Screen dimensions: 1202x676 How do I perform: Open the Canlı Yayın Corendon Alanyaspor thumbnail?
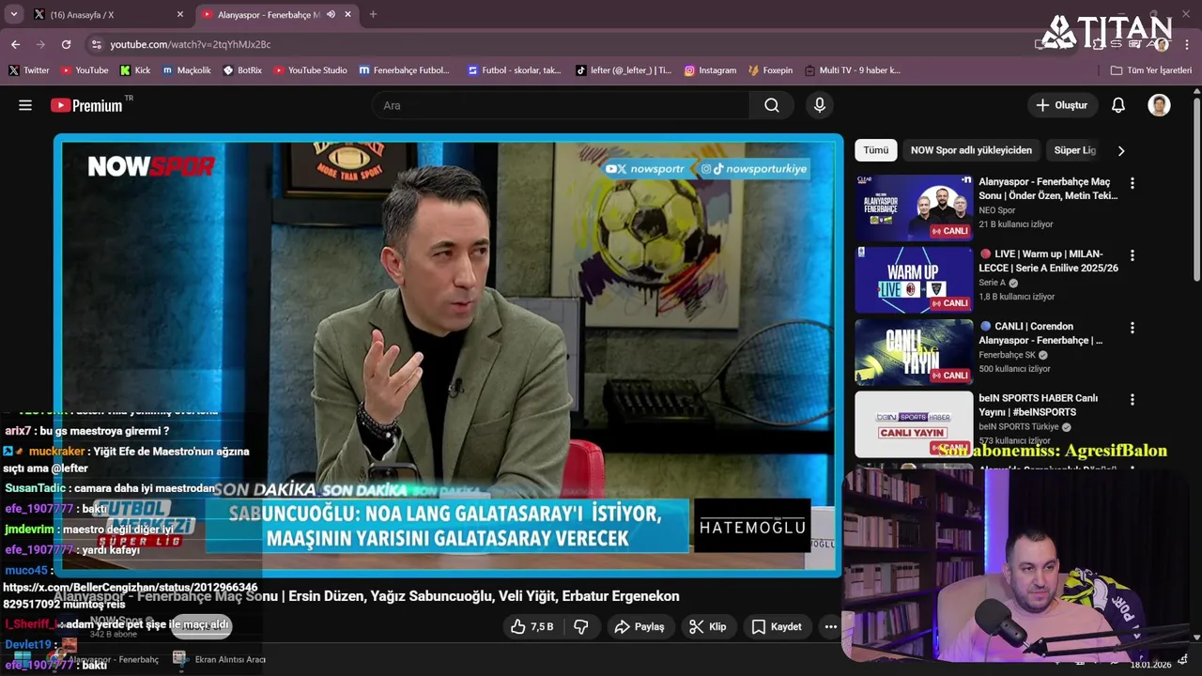tap(914, 352)
